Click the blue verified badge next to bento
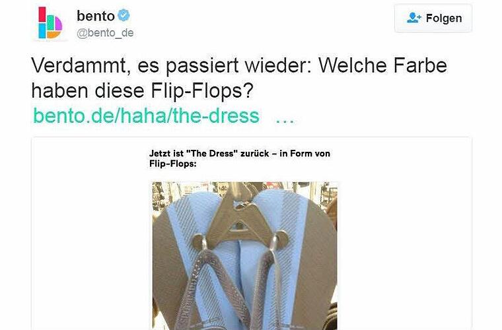Screen dimensions: 502x330 [x=124, y=15]
